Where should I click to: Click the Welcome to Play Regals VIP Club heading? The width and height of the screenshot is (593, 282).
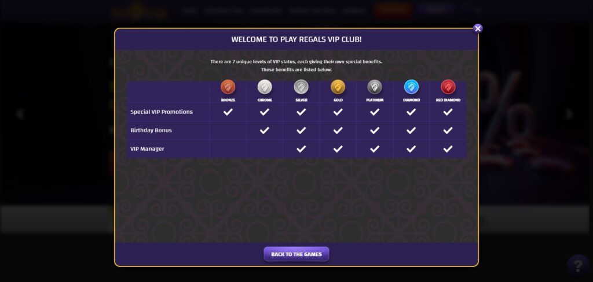click(296, 40)
